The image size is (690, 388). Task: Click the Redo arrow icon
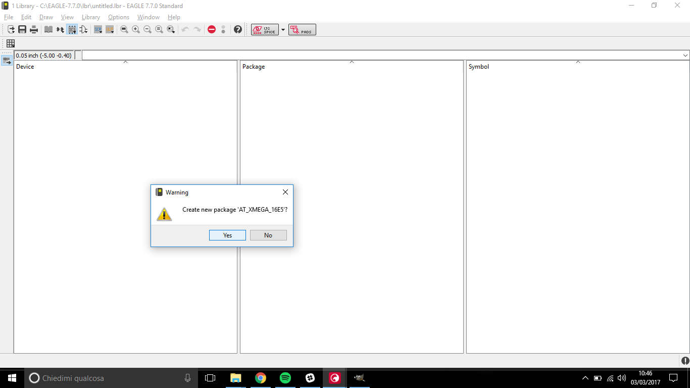pos(197,29)
